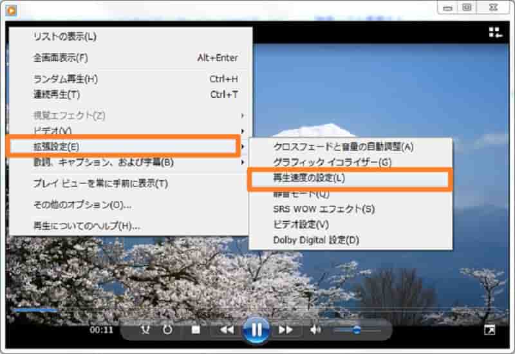The height and width of the screenshot is (354, 515).
Task: Toggle プレイビューを常に手前に表示(T)
Action: [131, 183]
